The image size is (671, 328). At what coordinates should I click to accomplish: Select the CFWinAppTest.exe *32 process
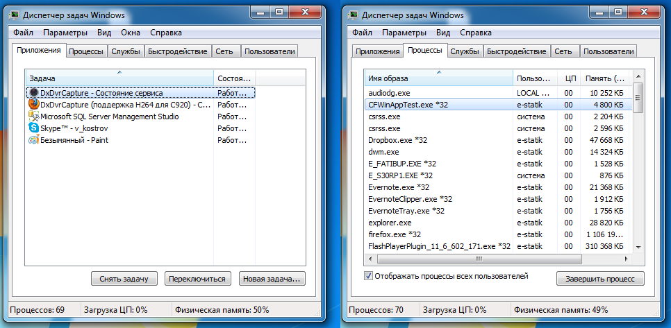[497, 105]
